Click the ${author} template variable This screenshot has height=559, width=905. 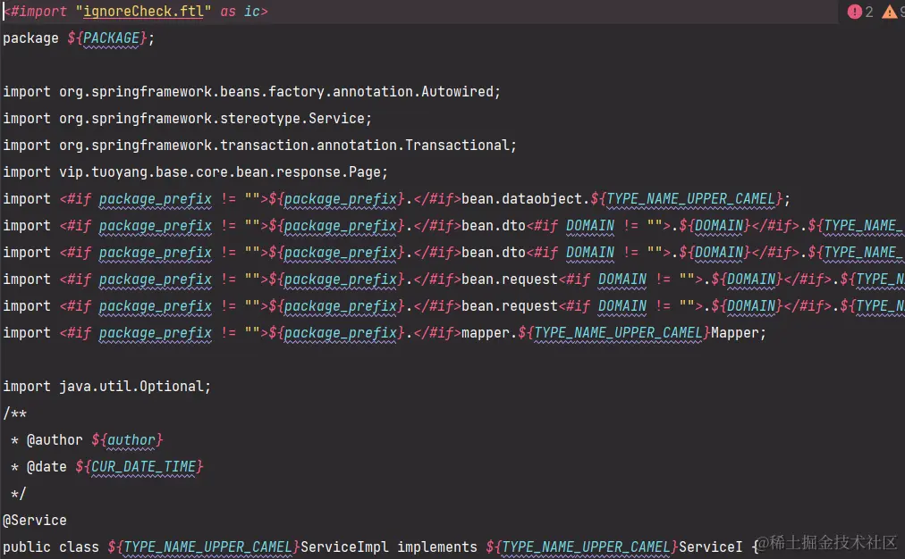pyautogui.click(x=127, y=440)
